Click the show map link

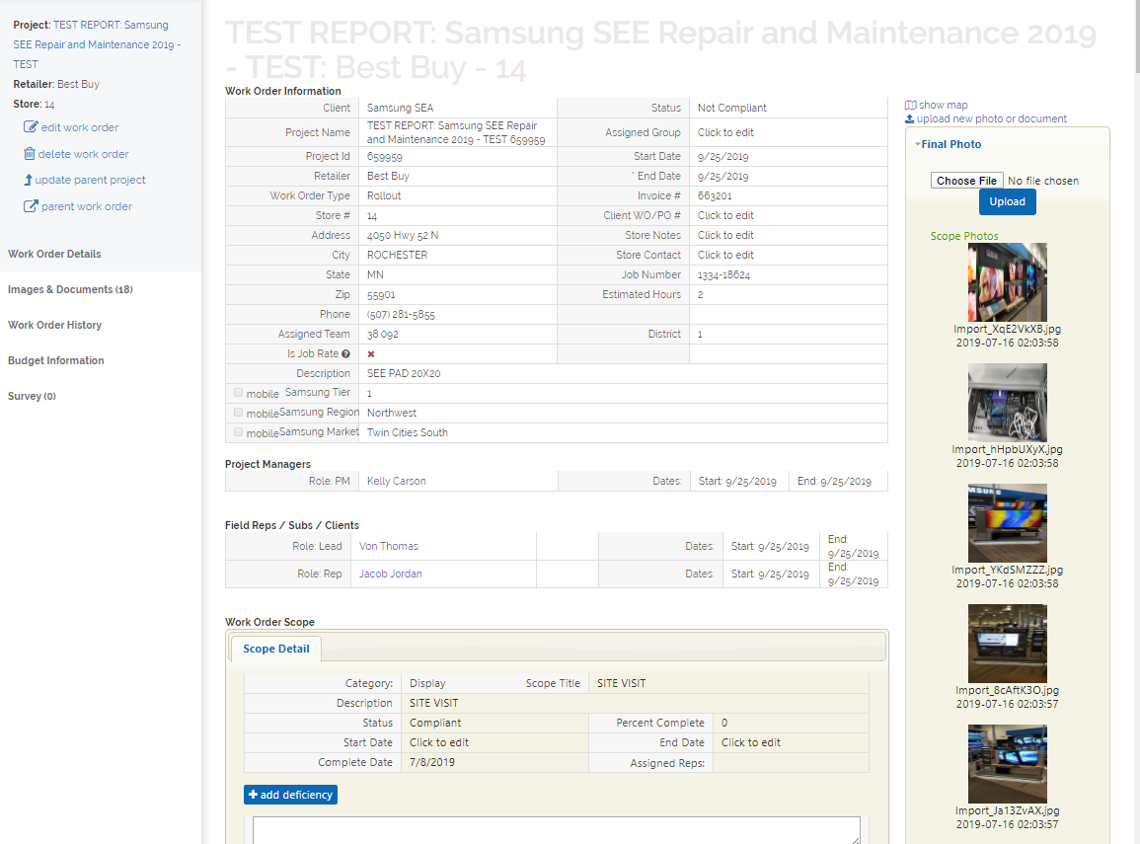(943, 105)
